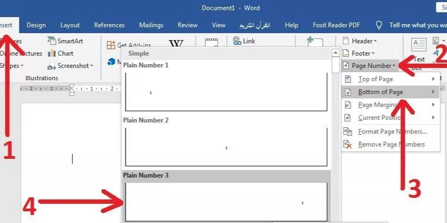
Task: Click the Wikipedia add-in icon
Action: [x=176, y=43]
